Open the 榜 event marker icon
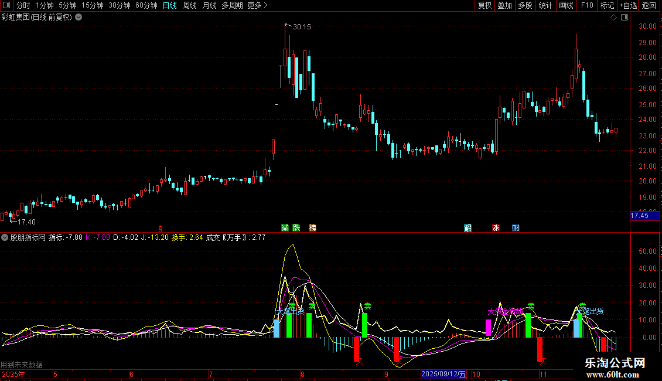The height and width of the screenshot is (381, 662). coord(312,228)
